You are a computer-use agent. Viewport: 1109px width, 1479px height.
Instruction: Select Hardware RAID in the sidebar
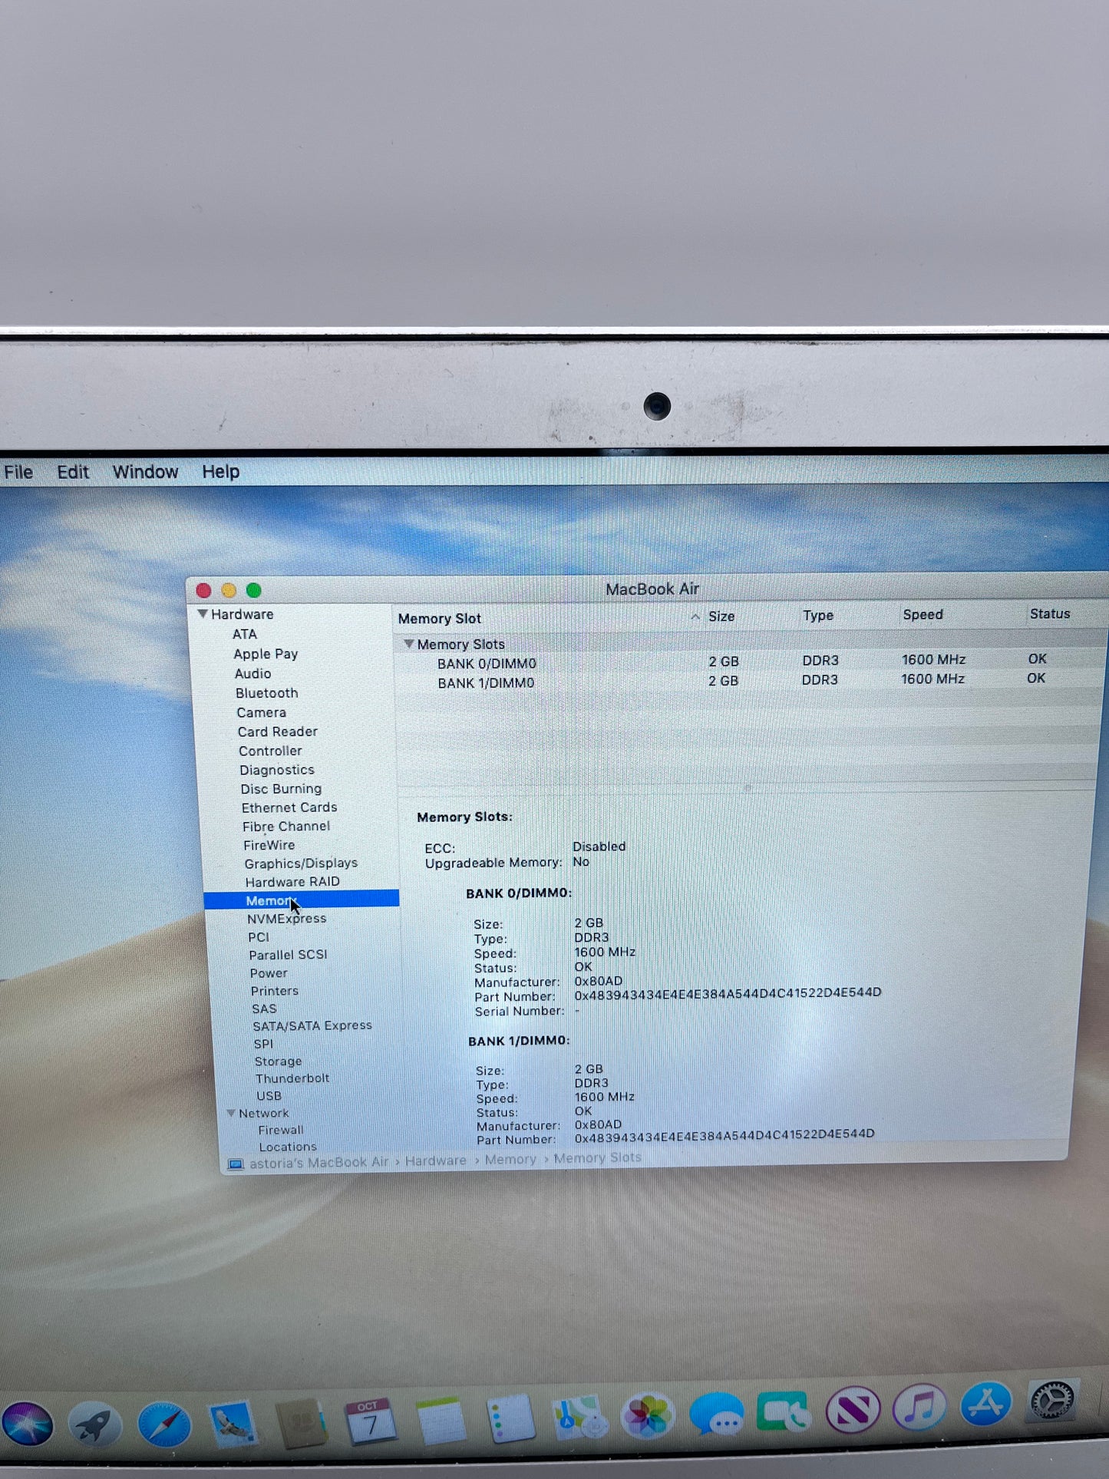[292, 882]
